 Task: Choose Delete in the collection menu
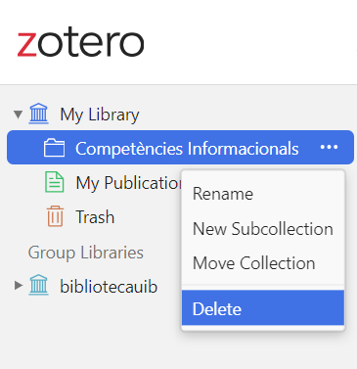263,307
